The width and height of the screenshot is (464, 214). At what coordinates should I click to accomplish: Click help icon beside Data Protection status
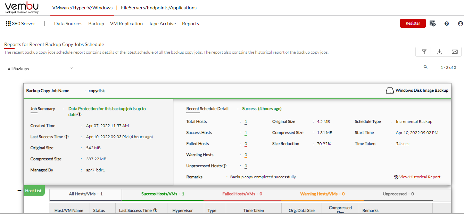point(80,115)
